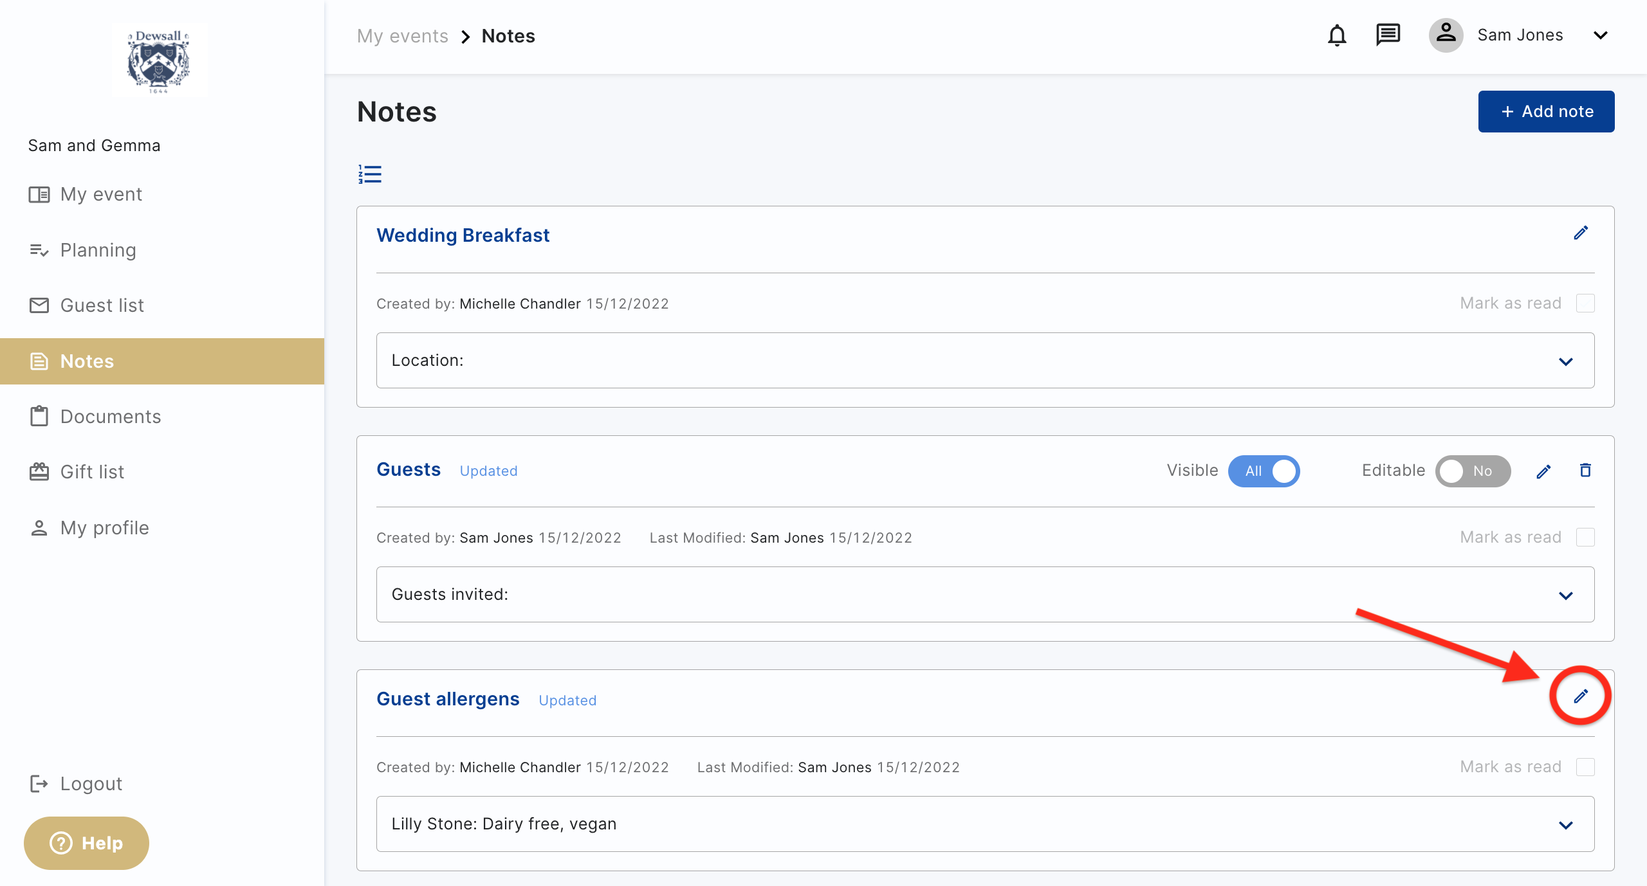Viewport: 1647px width, 886px height.
Task: Click the Sam Jones avatar icon
Action: coord(1446,35)
